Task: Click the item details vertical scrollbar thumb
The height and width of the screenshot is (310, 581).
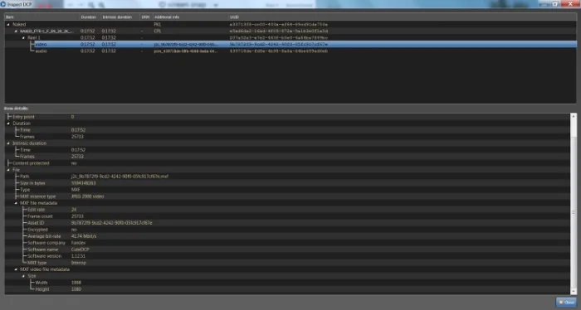Action: (x=574, y=212)
